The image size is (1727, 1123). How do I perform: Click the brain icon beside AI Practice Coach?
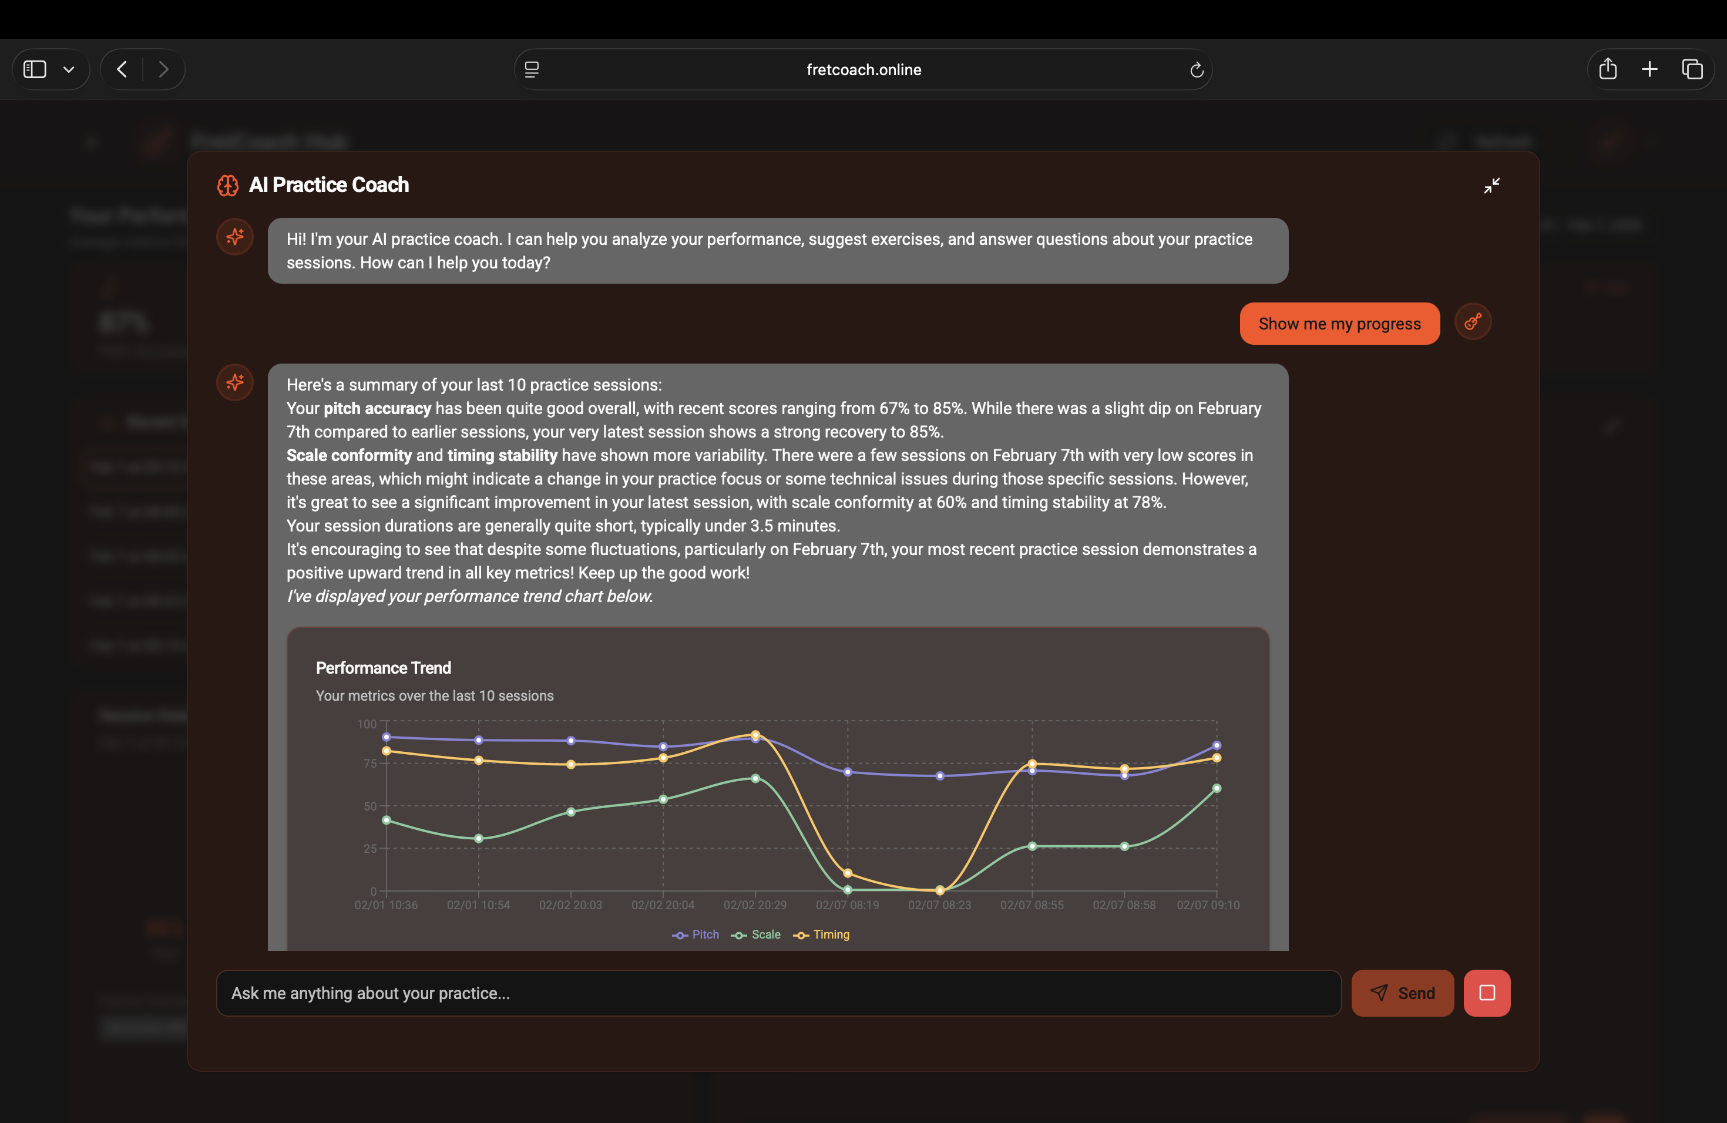pos(228,186)
